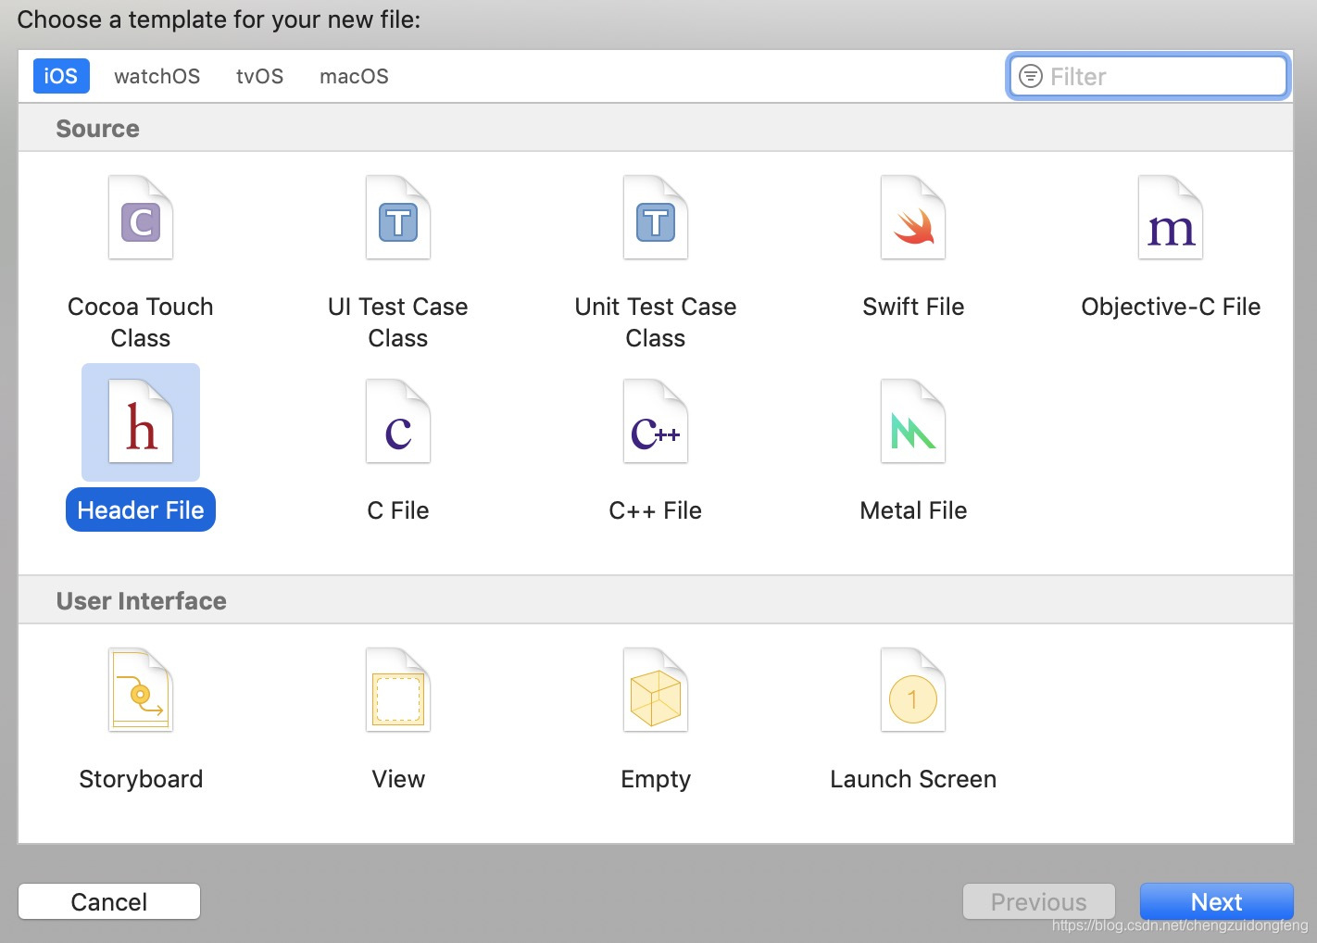The height and width of the screenshot is (943, 1317).
Task: Pick the Unit Test Case Class icon
Action: [656, 218]
